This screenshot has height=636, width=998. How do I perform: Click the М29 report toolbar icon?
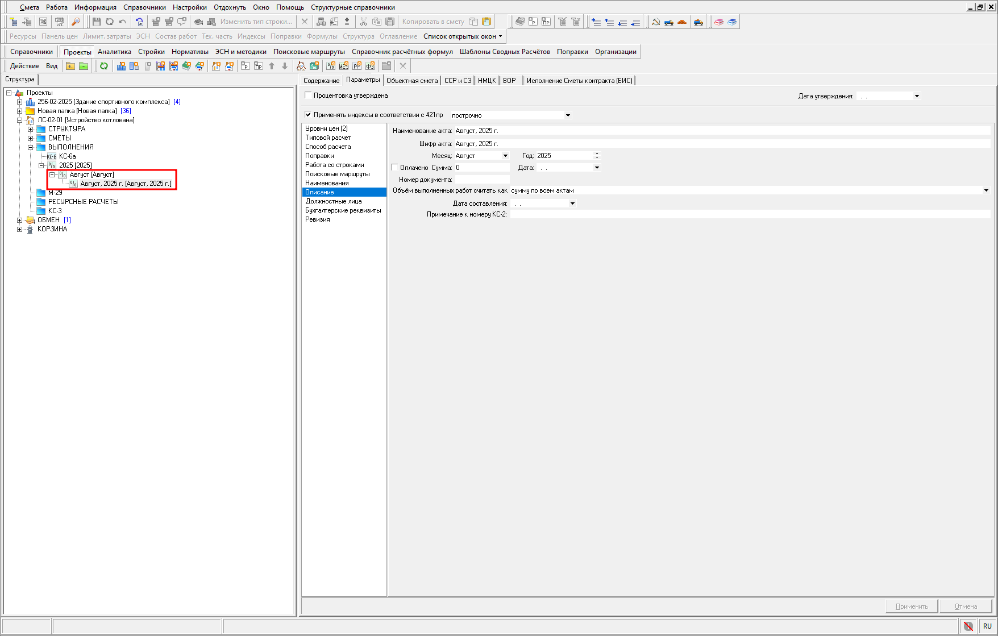(x=343, y=66)
